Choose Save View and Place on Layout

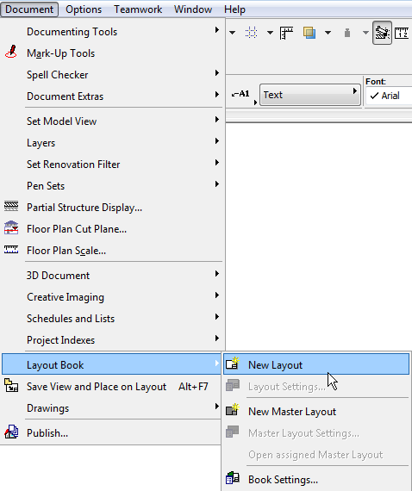tap(112, 387)
